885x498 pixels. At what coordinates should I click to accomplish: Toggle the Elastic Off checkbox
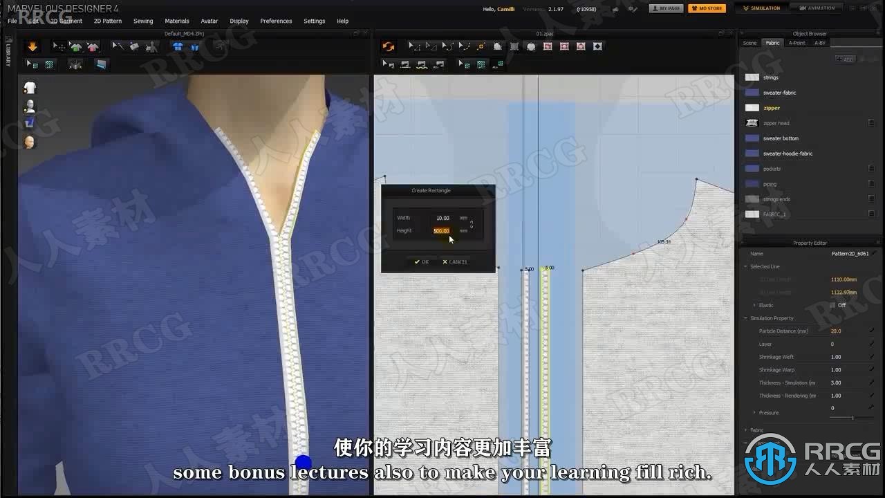(832, 305)
